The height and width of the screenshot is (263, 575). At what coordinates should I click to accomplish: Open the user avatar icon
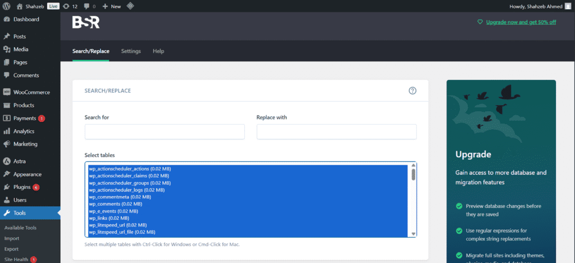[568, 6]
